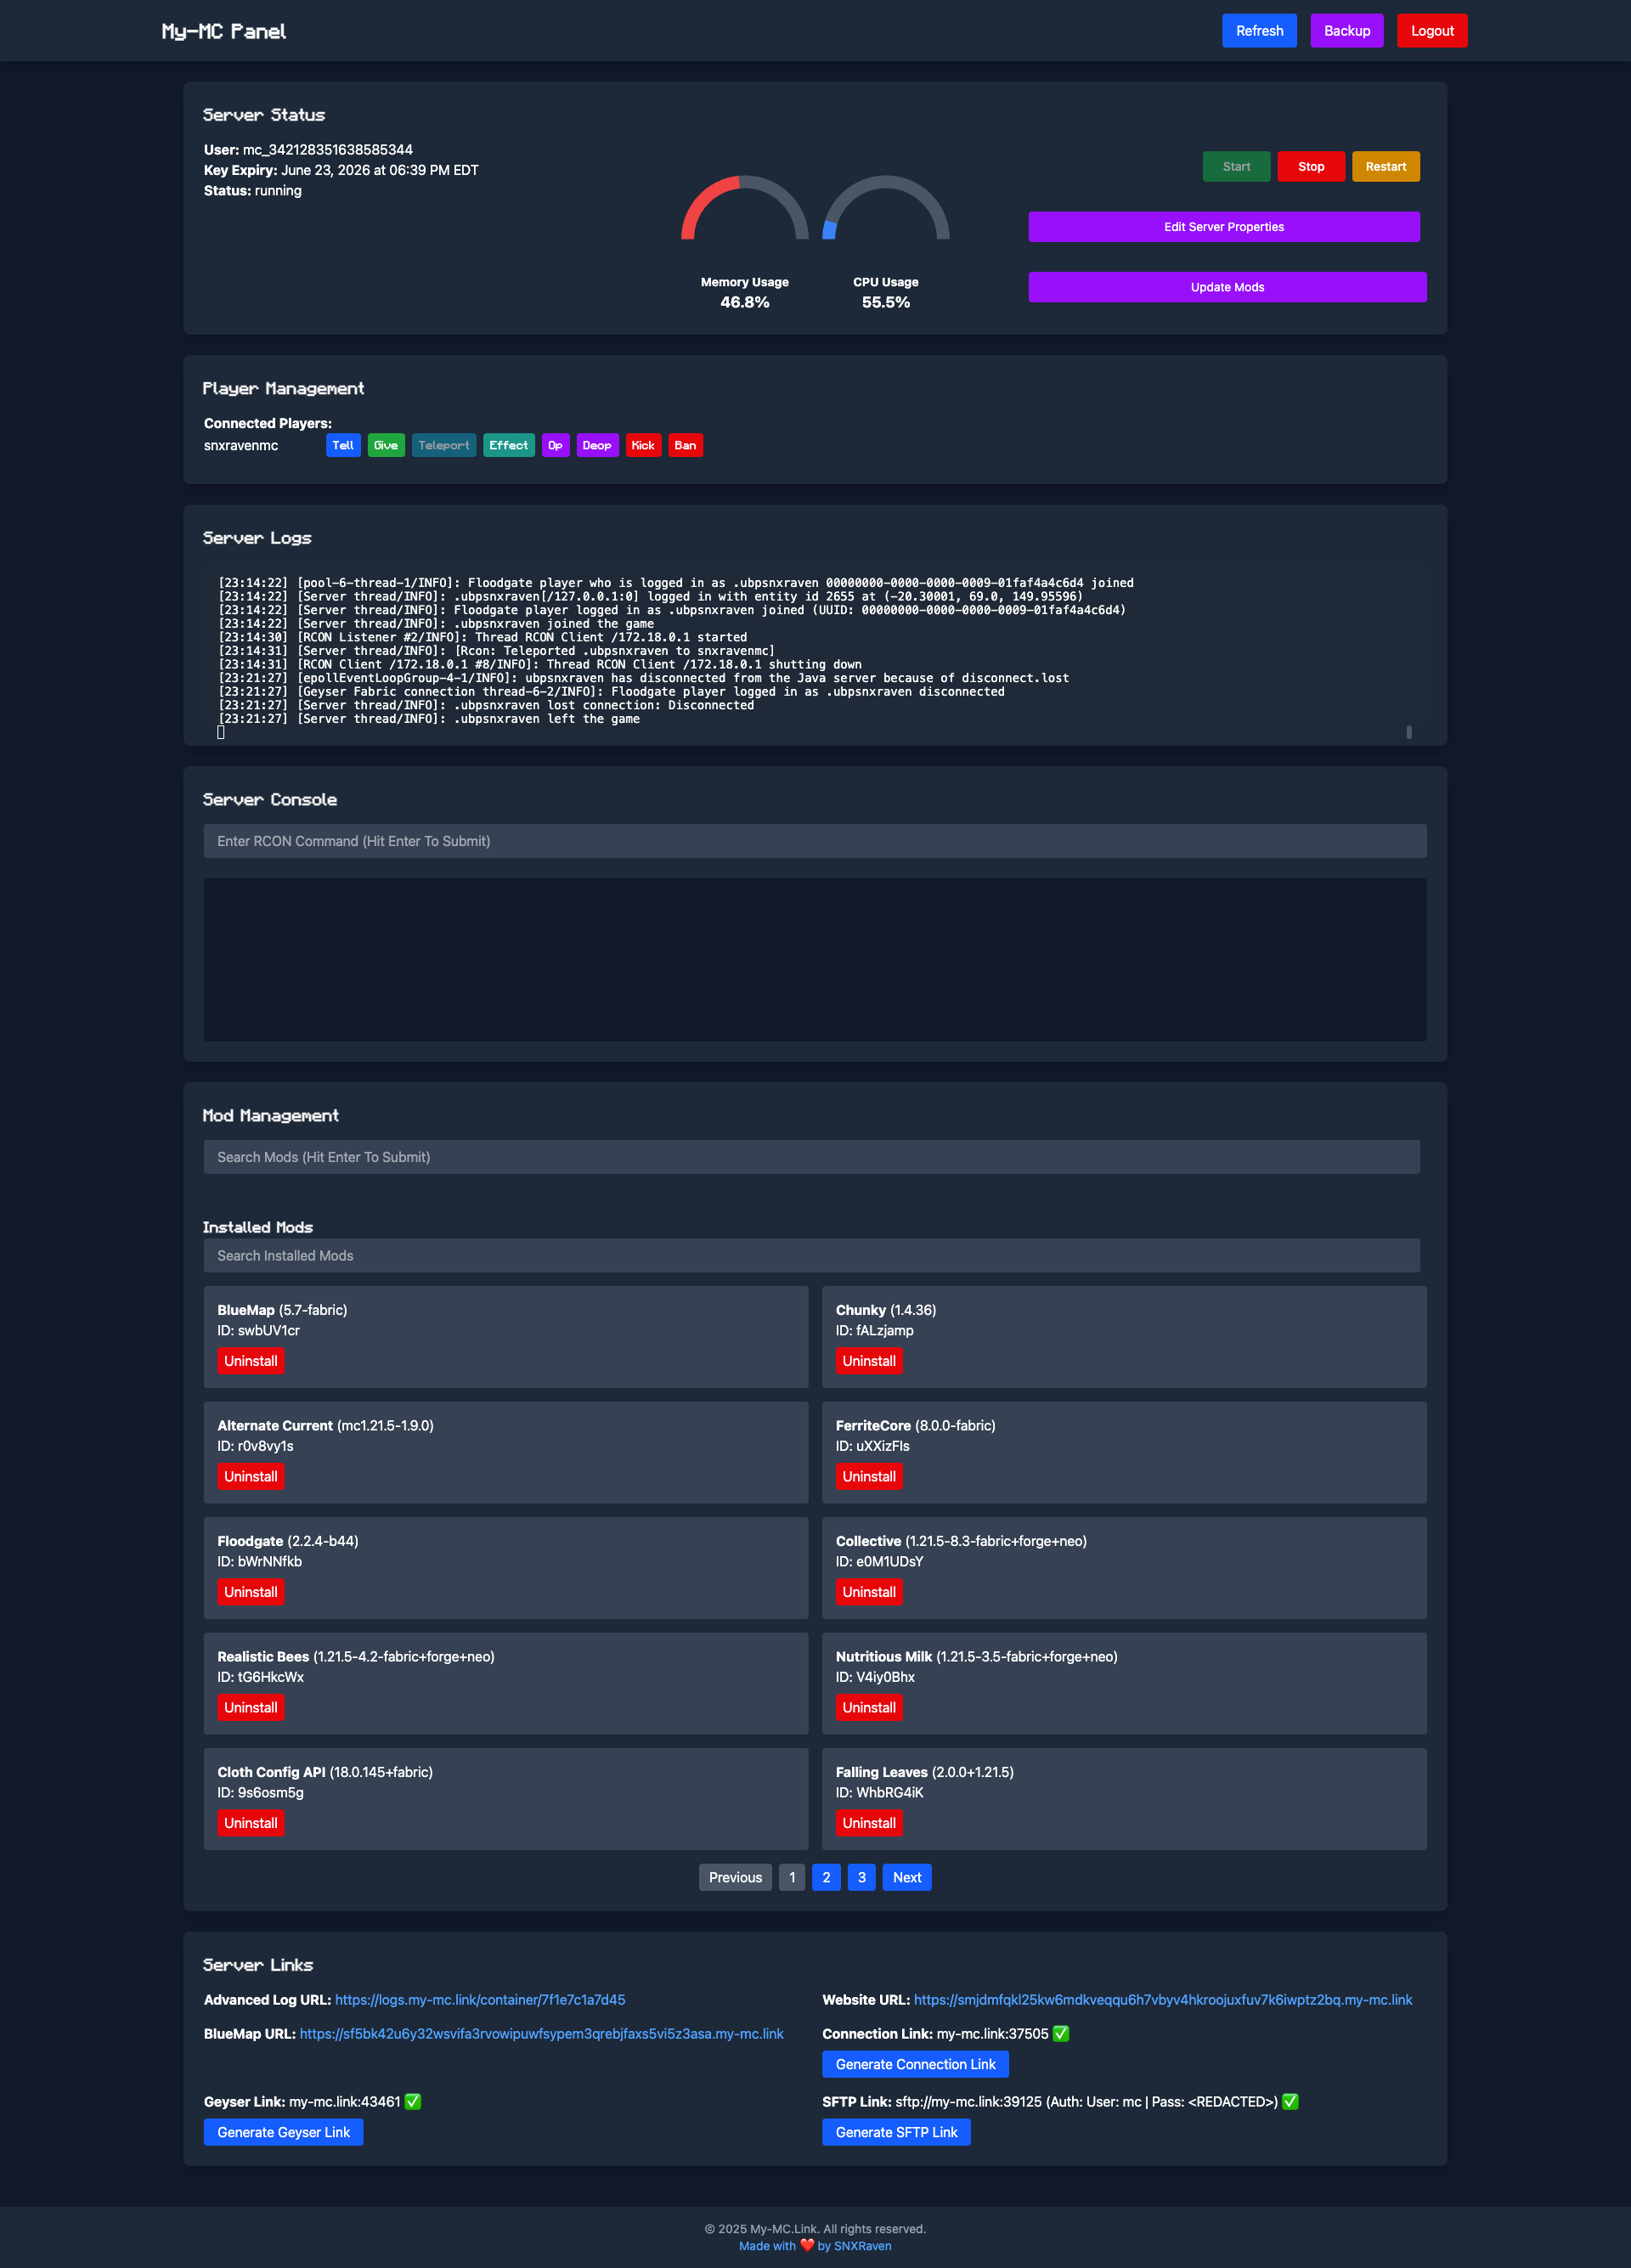Screen dimensions: 1631x2268
Task: Click the Floodgate mod name
Action: click(250, 1541)
